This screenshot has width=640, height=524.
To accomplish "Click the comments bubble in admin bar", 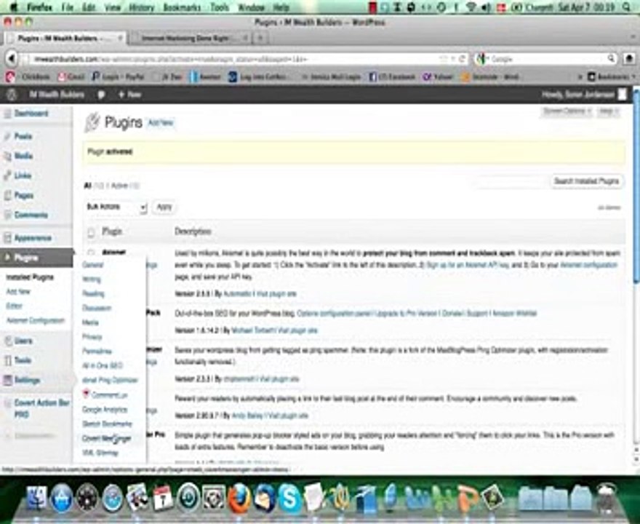I will click(101, 95).
